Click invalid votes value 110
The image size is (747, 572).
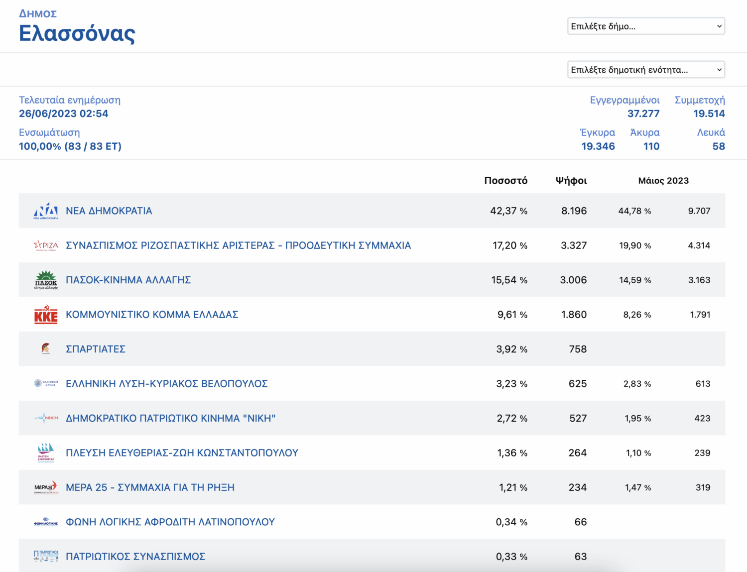[x=651, y=146]
